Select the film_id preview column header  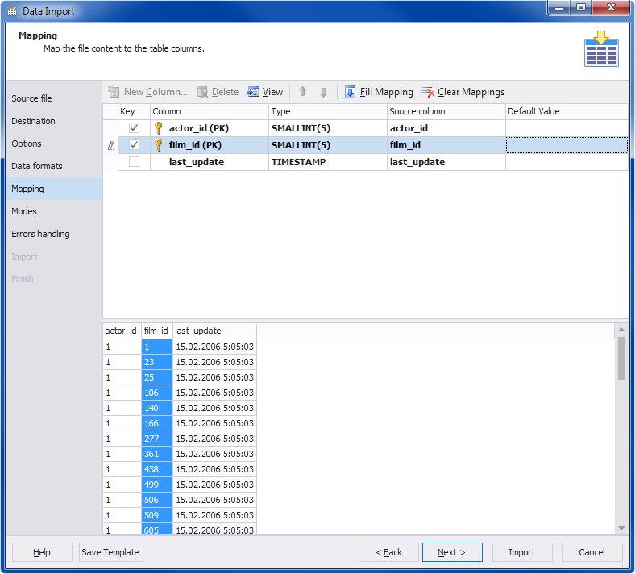click(156, 331)
